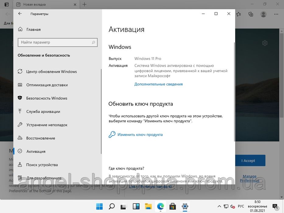The width and height of the screenshot is (284, 213).
Task: Click Обновить ключ продукта heading
Action: (x=141, y=104)
